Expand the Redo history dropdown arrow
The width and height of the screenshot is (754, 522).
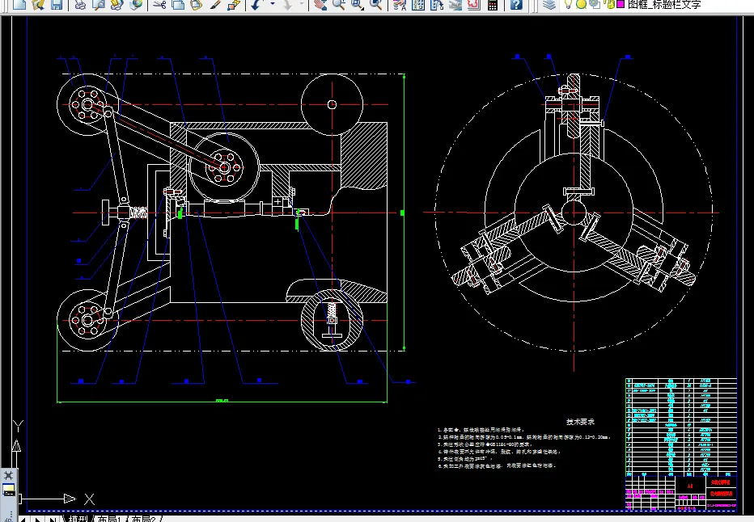[302, 4]
